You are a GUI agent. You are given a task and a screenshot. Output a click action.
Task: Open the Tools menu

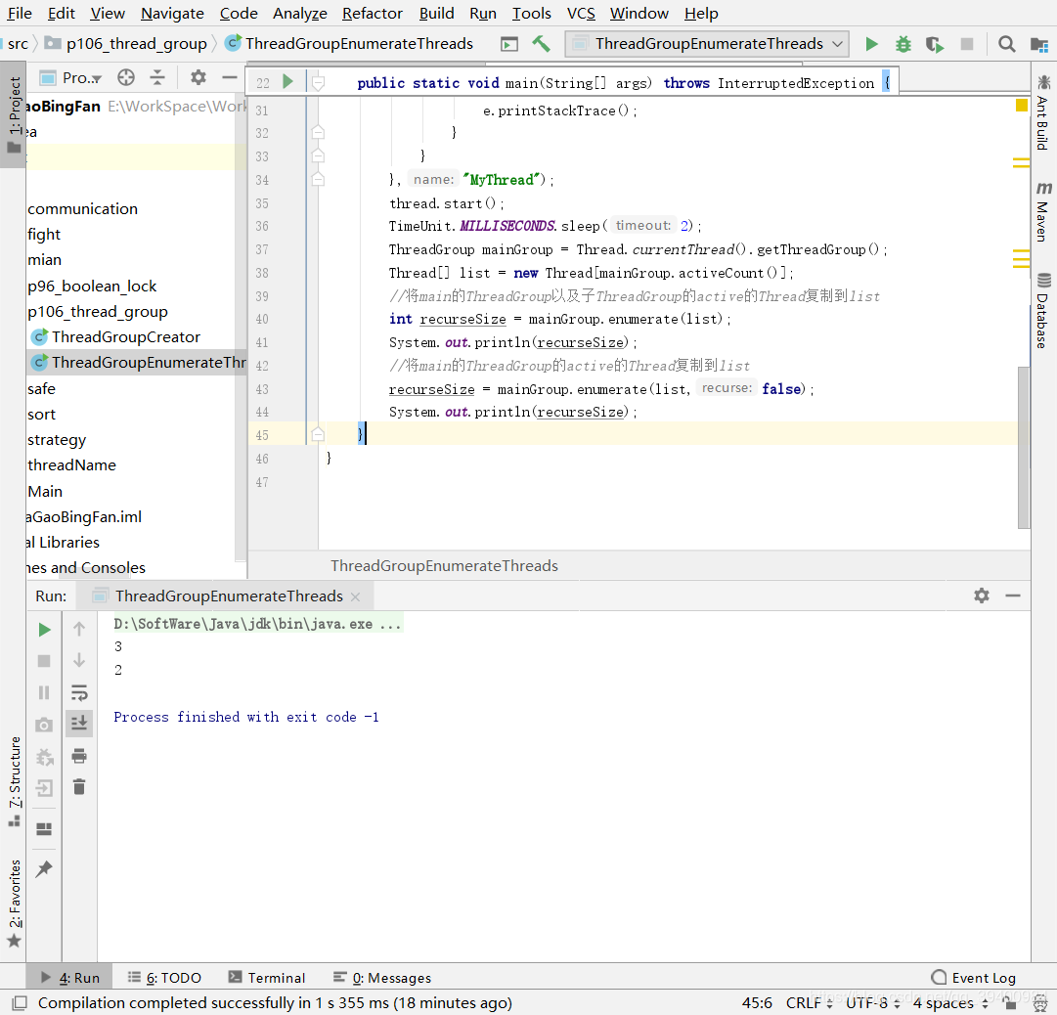click(532, 14)
